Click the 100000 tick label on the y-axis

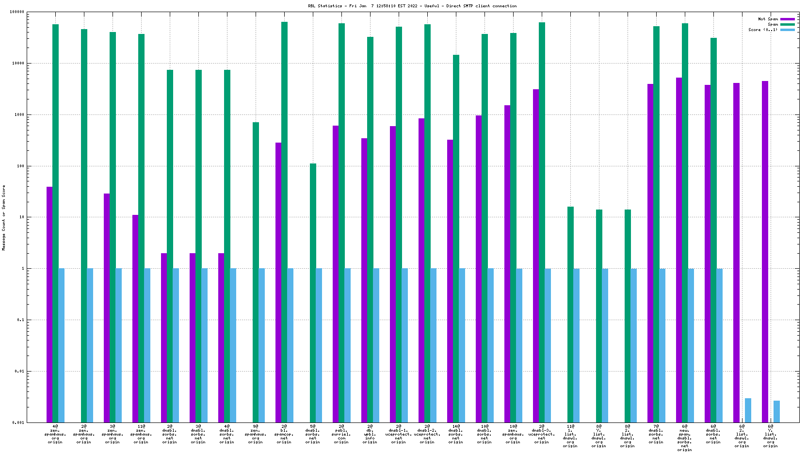click(x=17, y=12)
